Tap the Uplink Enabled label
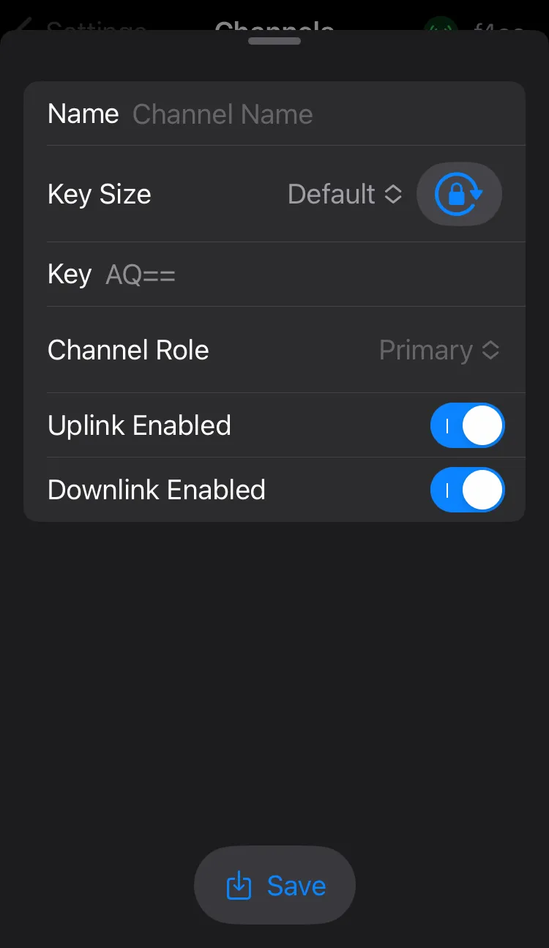549x948 pixels. coord(139,425)
